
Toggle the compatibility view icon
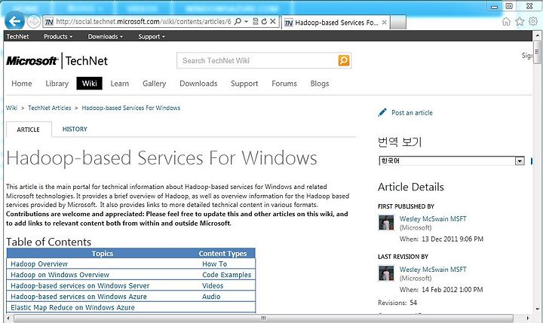click(x=256, y=21)
